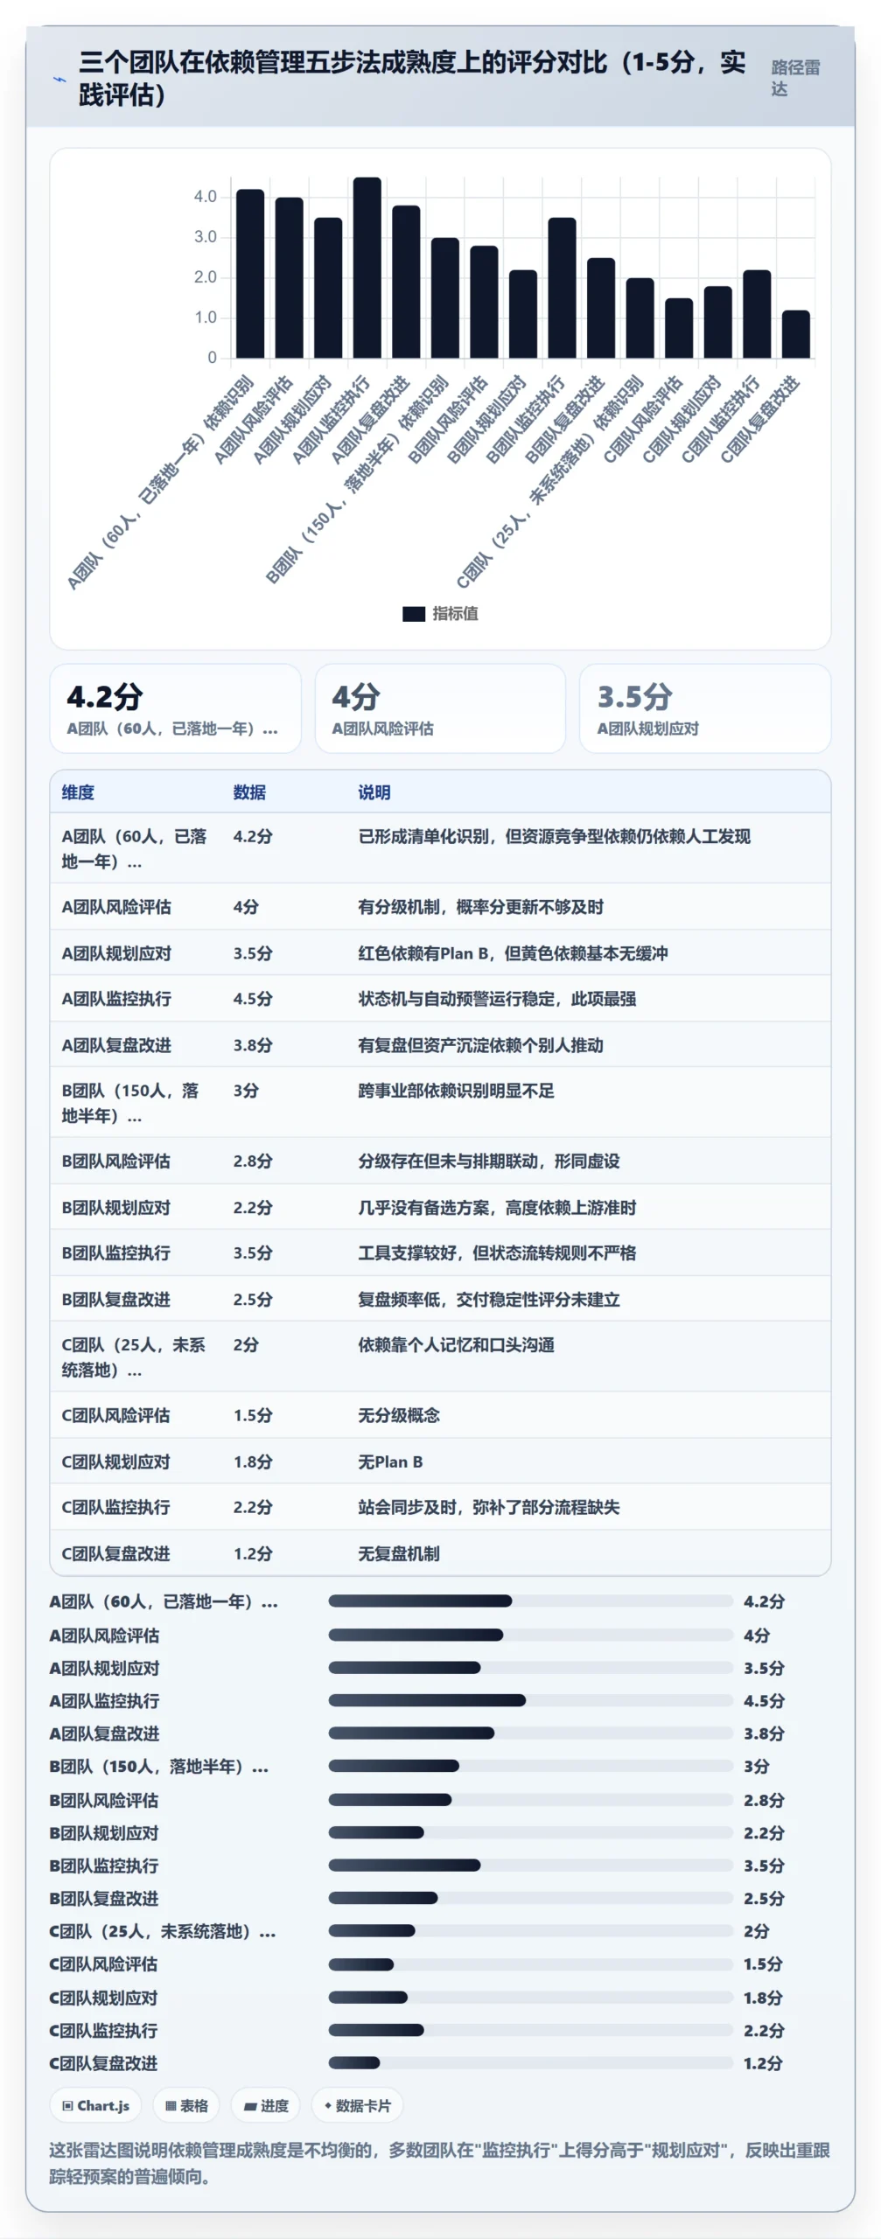Click 无复盘机制 table cell

399,1554
